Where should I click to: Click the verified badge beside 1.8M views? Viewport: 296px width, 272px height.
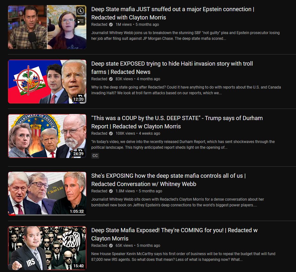click(x=111, y=191)
